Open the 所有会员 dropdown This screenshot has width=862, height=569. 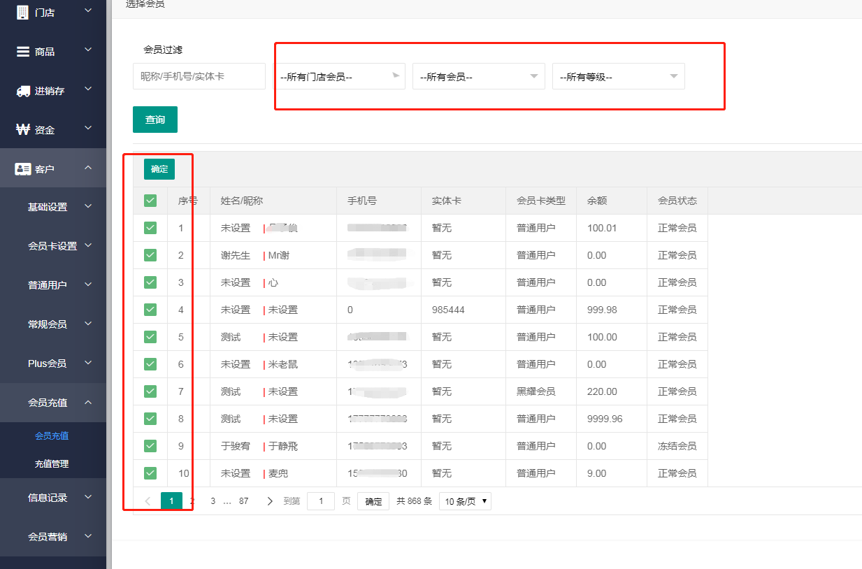tap(479, 76)
